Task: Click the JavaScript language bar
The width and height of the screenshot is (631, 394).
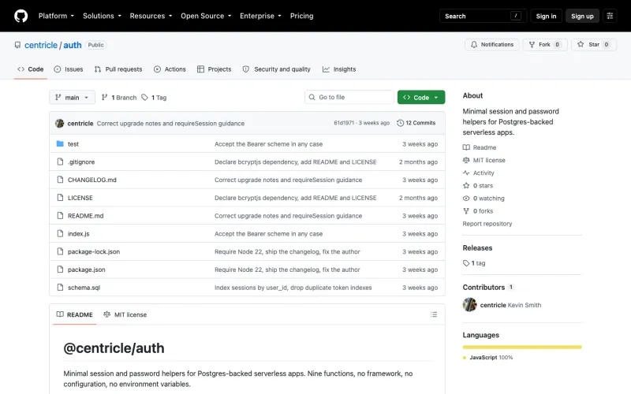Action: pos(522,347)
